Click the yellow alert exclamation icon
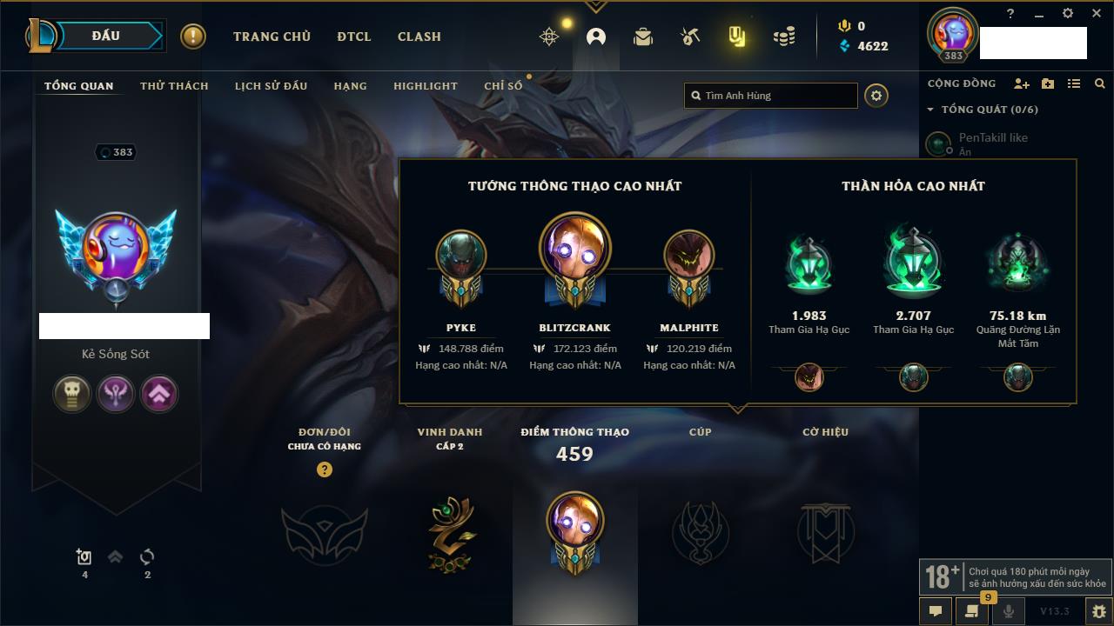This screenshot has width=1114, height=626. [193, 37]
